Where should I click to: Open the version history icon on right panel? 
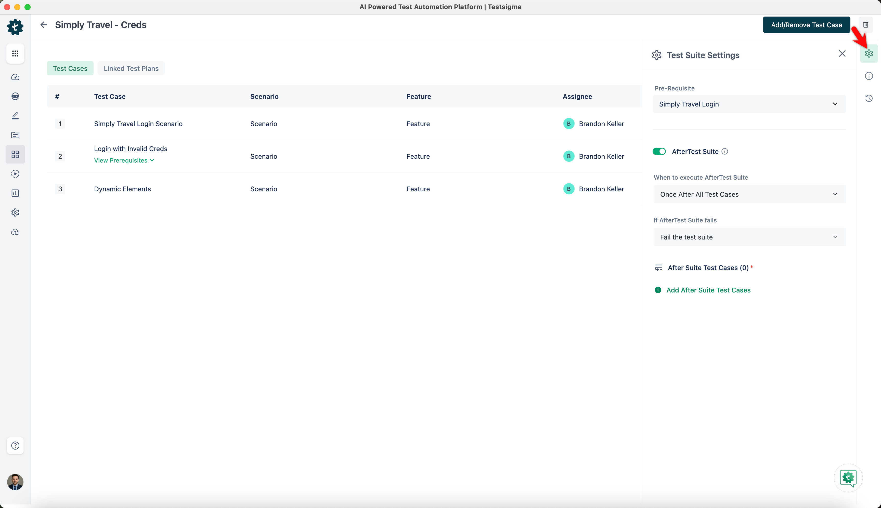[869, 98]
